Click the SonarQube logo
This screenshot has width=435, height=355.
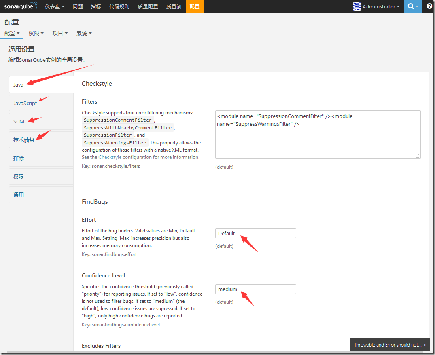coord(21,6)
